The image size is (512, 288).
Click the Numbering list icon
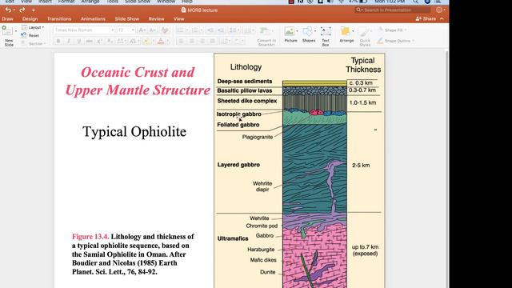click(x=195, y=30)
